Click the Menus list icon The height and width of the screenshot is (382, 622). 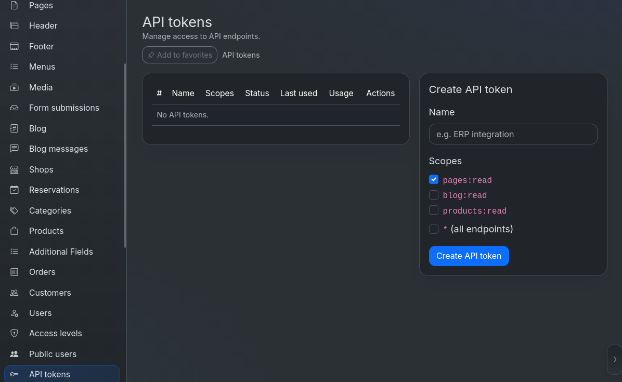14,67
